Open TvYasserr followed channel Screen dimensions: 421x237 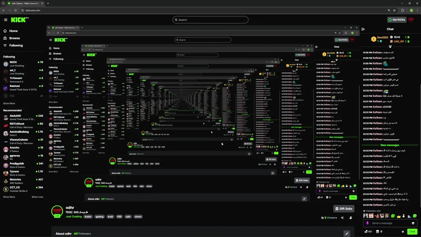pyautogui.click(x=23, y=80)
